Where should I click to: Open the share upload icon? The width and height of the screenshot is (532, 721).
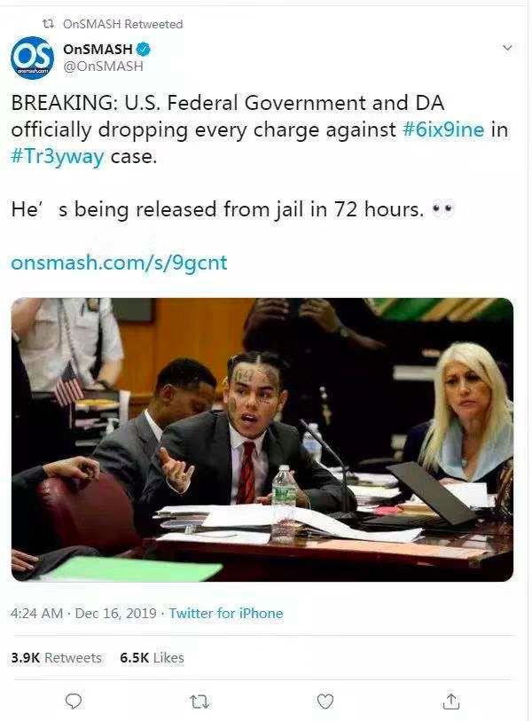pyautogui.click(x=450, y=701)
